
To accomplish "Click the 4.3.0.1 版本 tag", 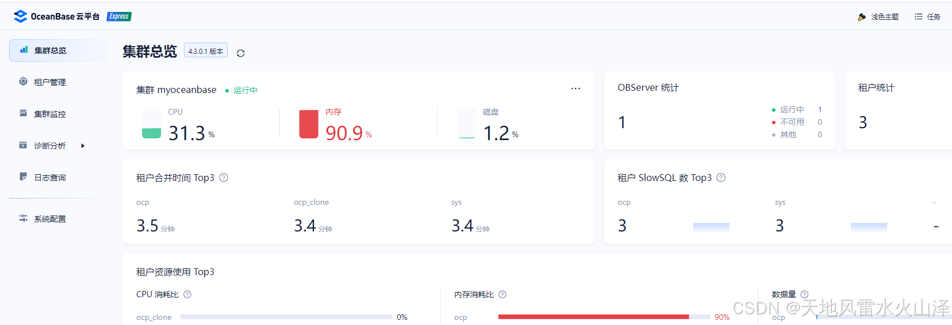I will coord(206,50).
